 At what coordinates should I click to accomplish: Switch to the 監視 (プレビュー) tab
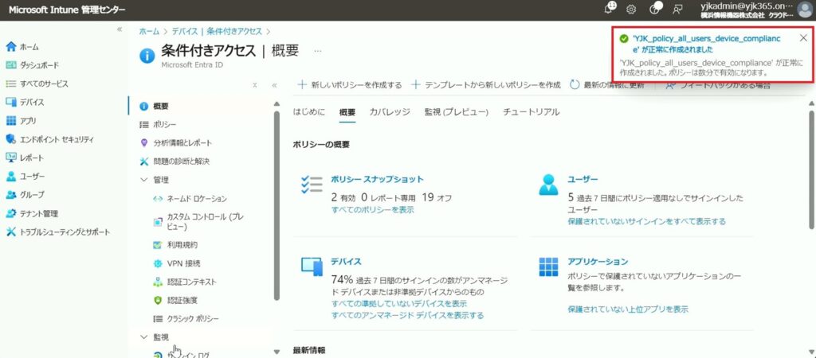pyautogui.click(x=457, y=111)
